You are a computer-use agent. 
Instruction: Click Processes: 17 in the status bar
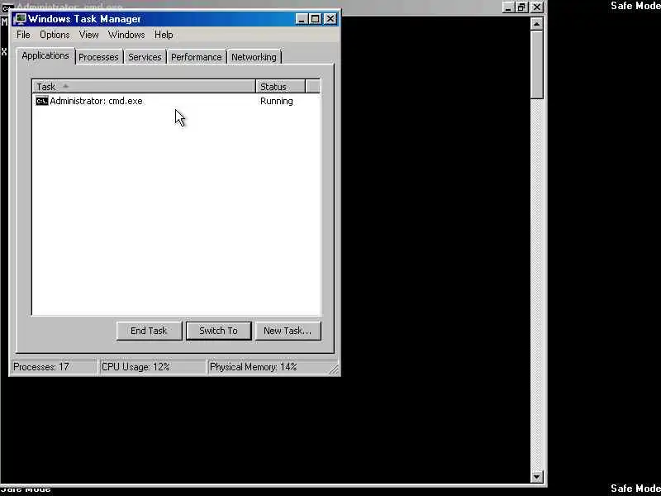(54, 367)
